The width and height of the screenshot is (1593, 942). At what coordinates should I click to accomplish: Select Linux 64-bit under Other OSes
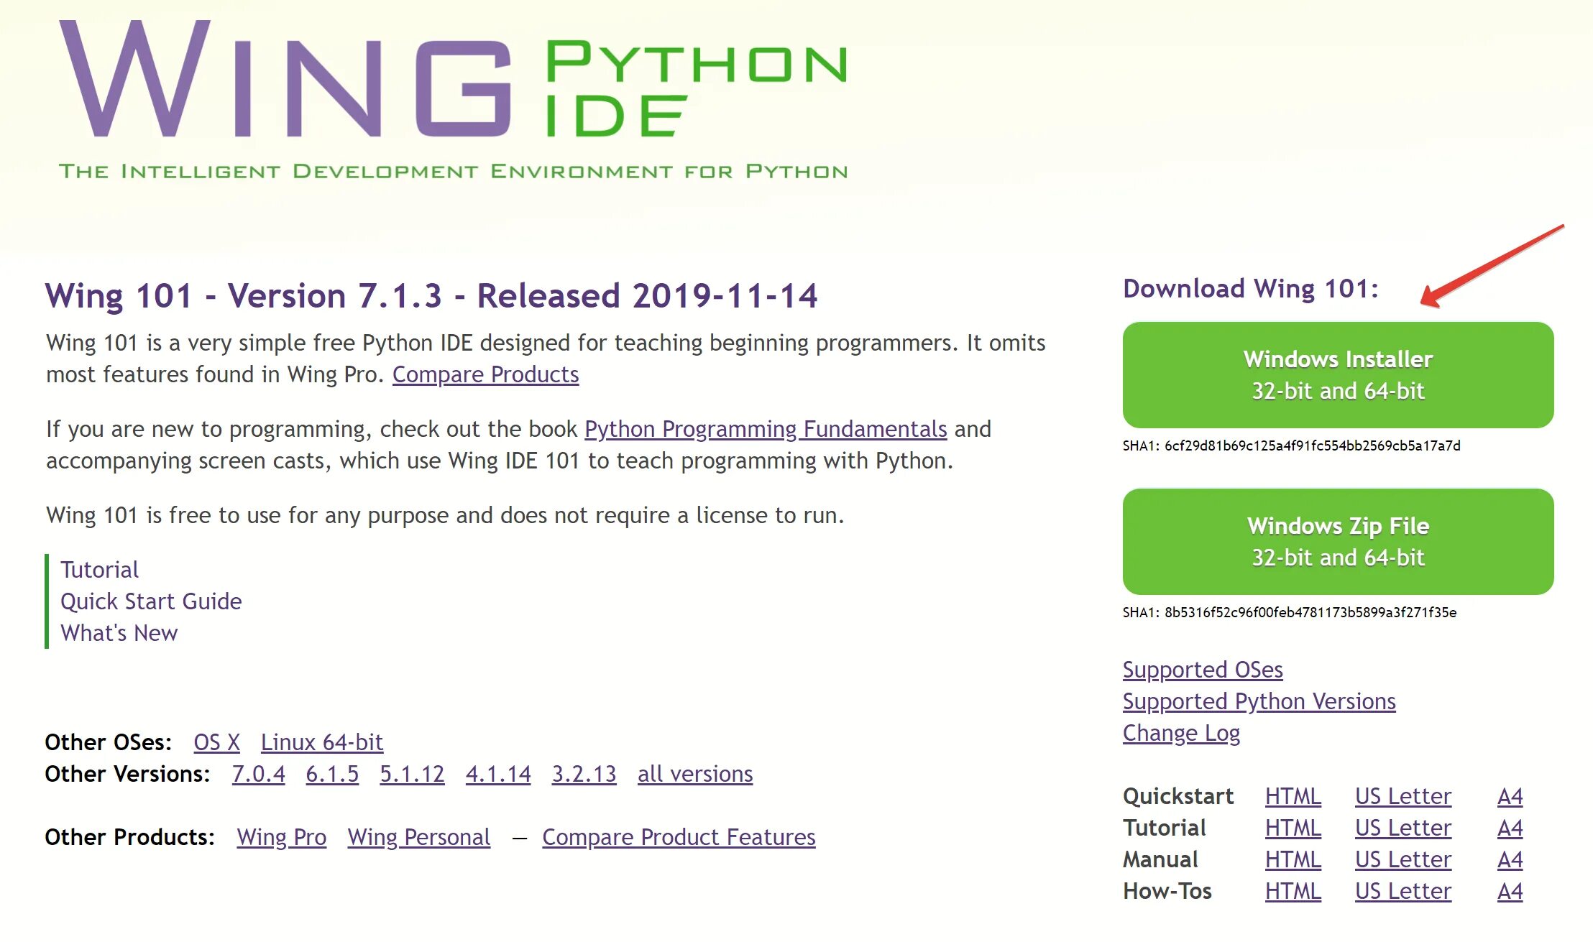(322, 742)
